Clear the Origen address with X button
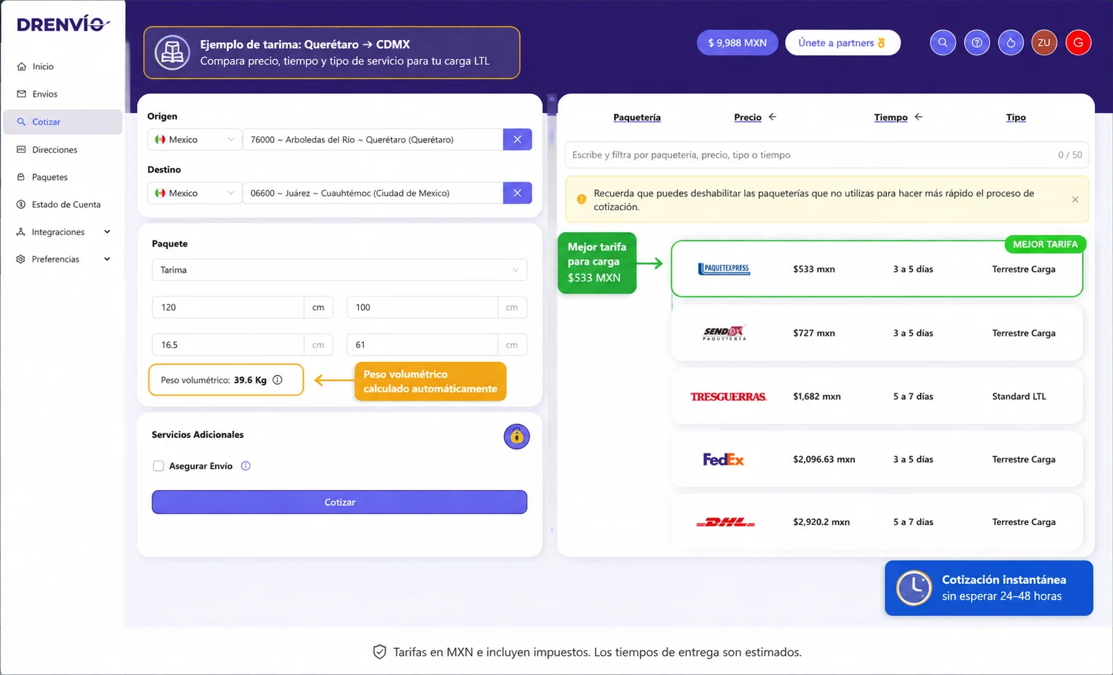Screen dimensions: 1113x675 pyautogui.click(x=517, y=140)
